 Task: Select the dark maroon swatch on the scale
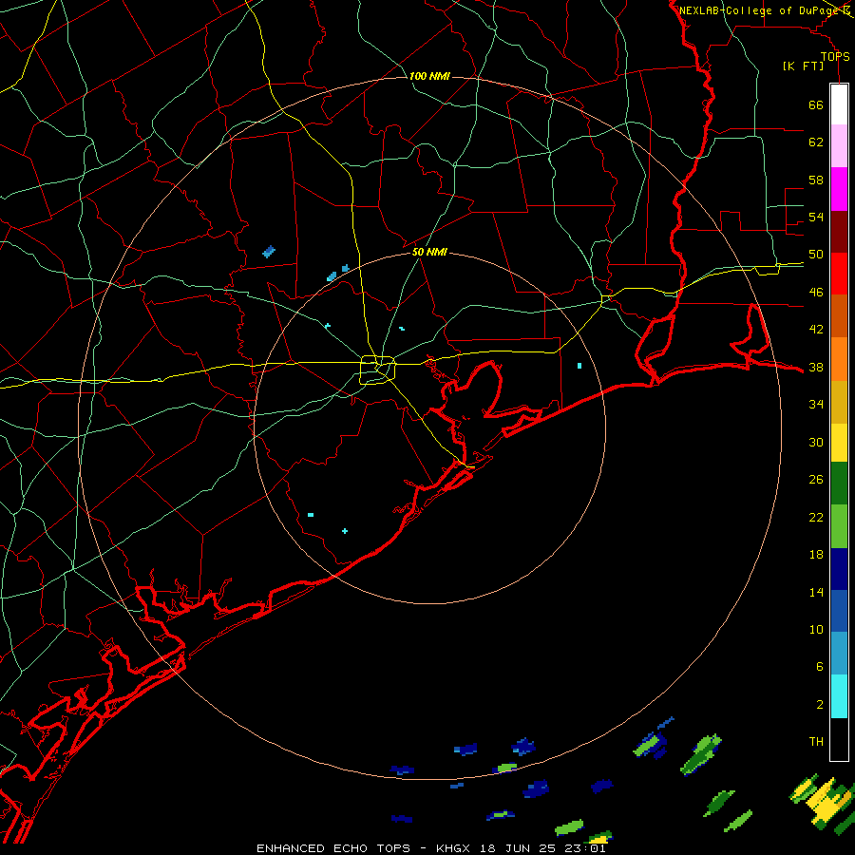point(839,231)
